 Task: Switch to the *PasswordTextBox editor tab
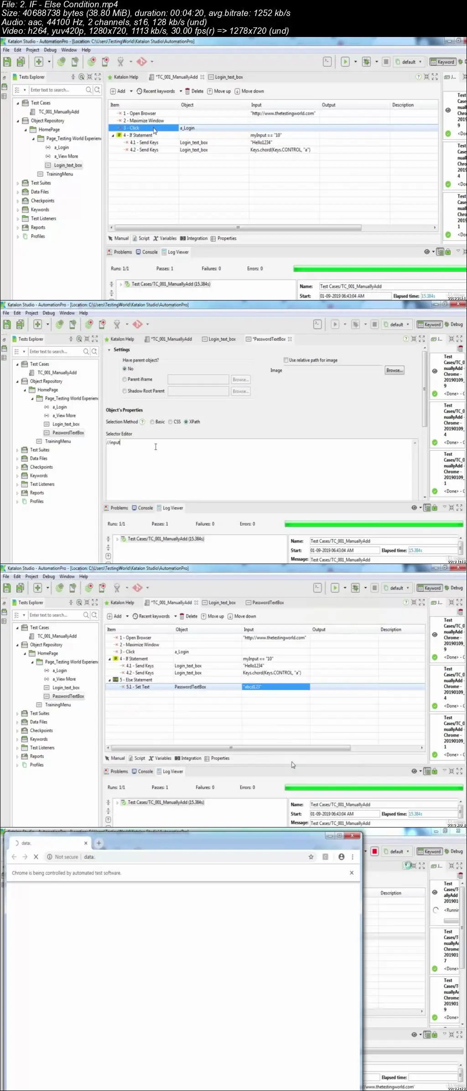click(269, 339)
